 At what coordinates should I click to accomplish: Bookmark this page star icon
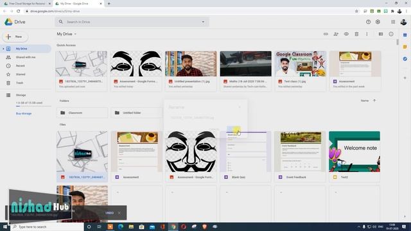(x=356, y=12)
